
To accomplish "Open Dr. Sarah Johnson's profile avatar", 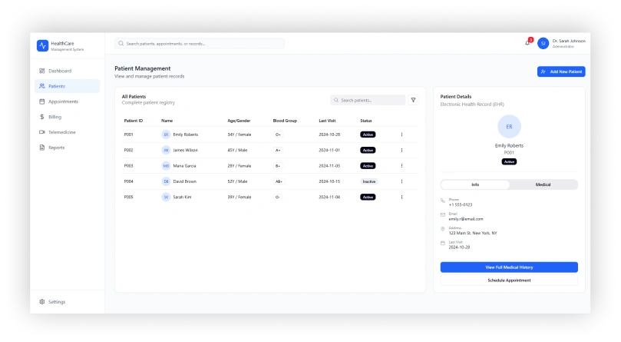I will pos(543,43).
